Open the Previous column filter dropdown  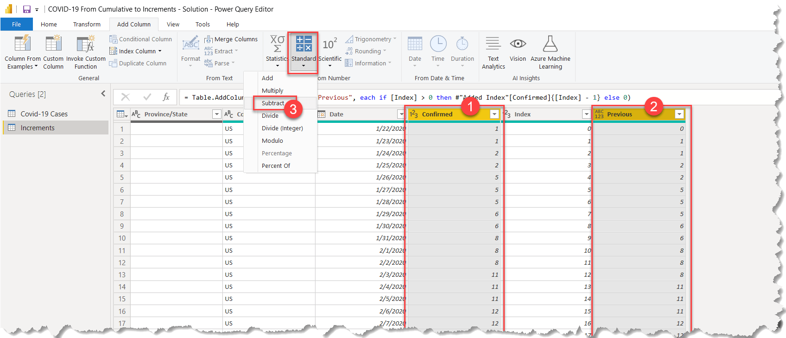tap(679, 114)
